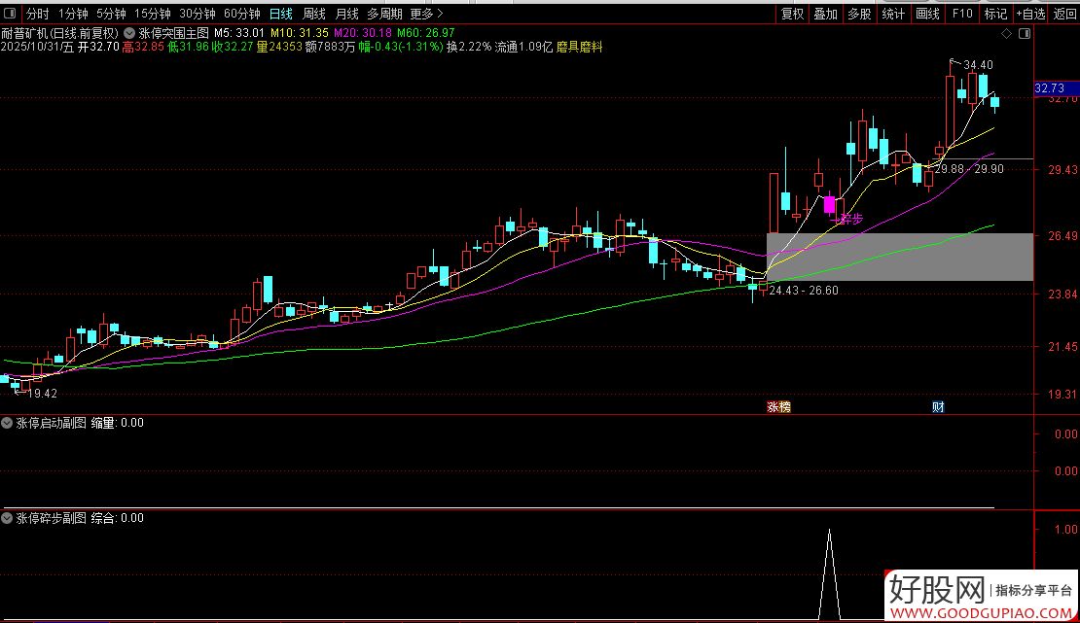Toggle the left sidebar panel icon
1080x623 pixels.
point(10,13)
